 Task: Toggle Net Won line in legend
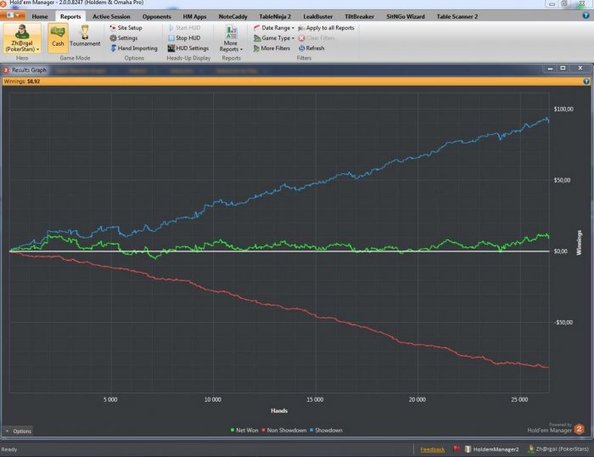click(x=244, y=430)
